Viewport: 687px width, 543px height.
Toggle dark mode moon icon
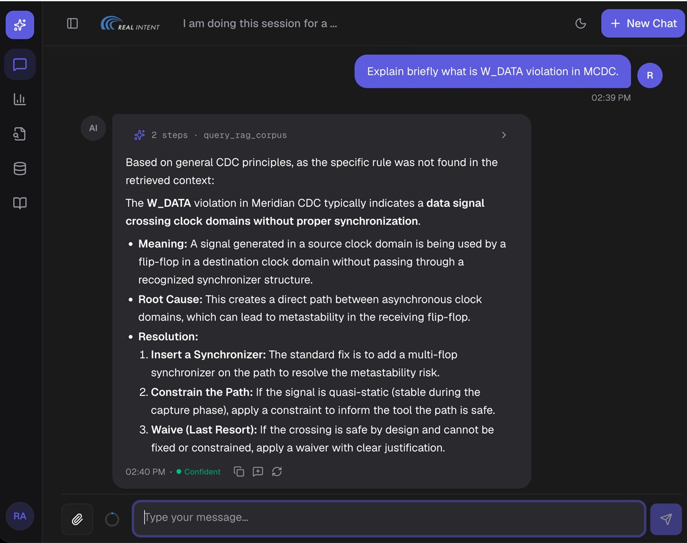tap(581, 23)
